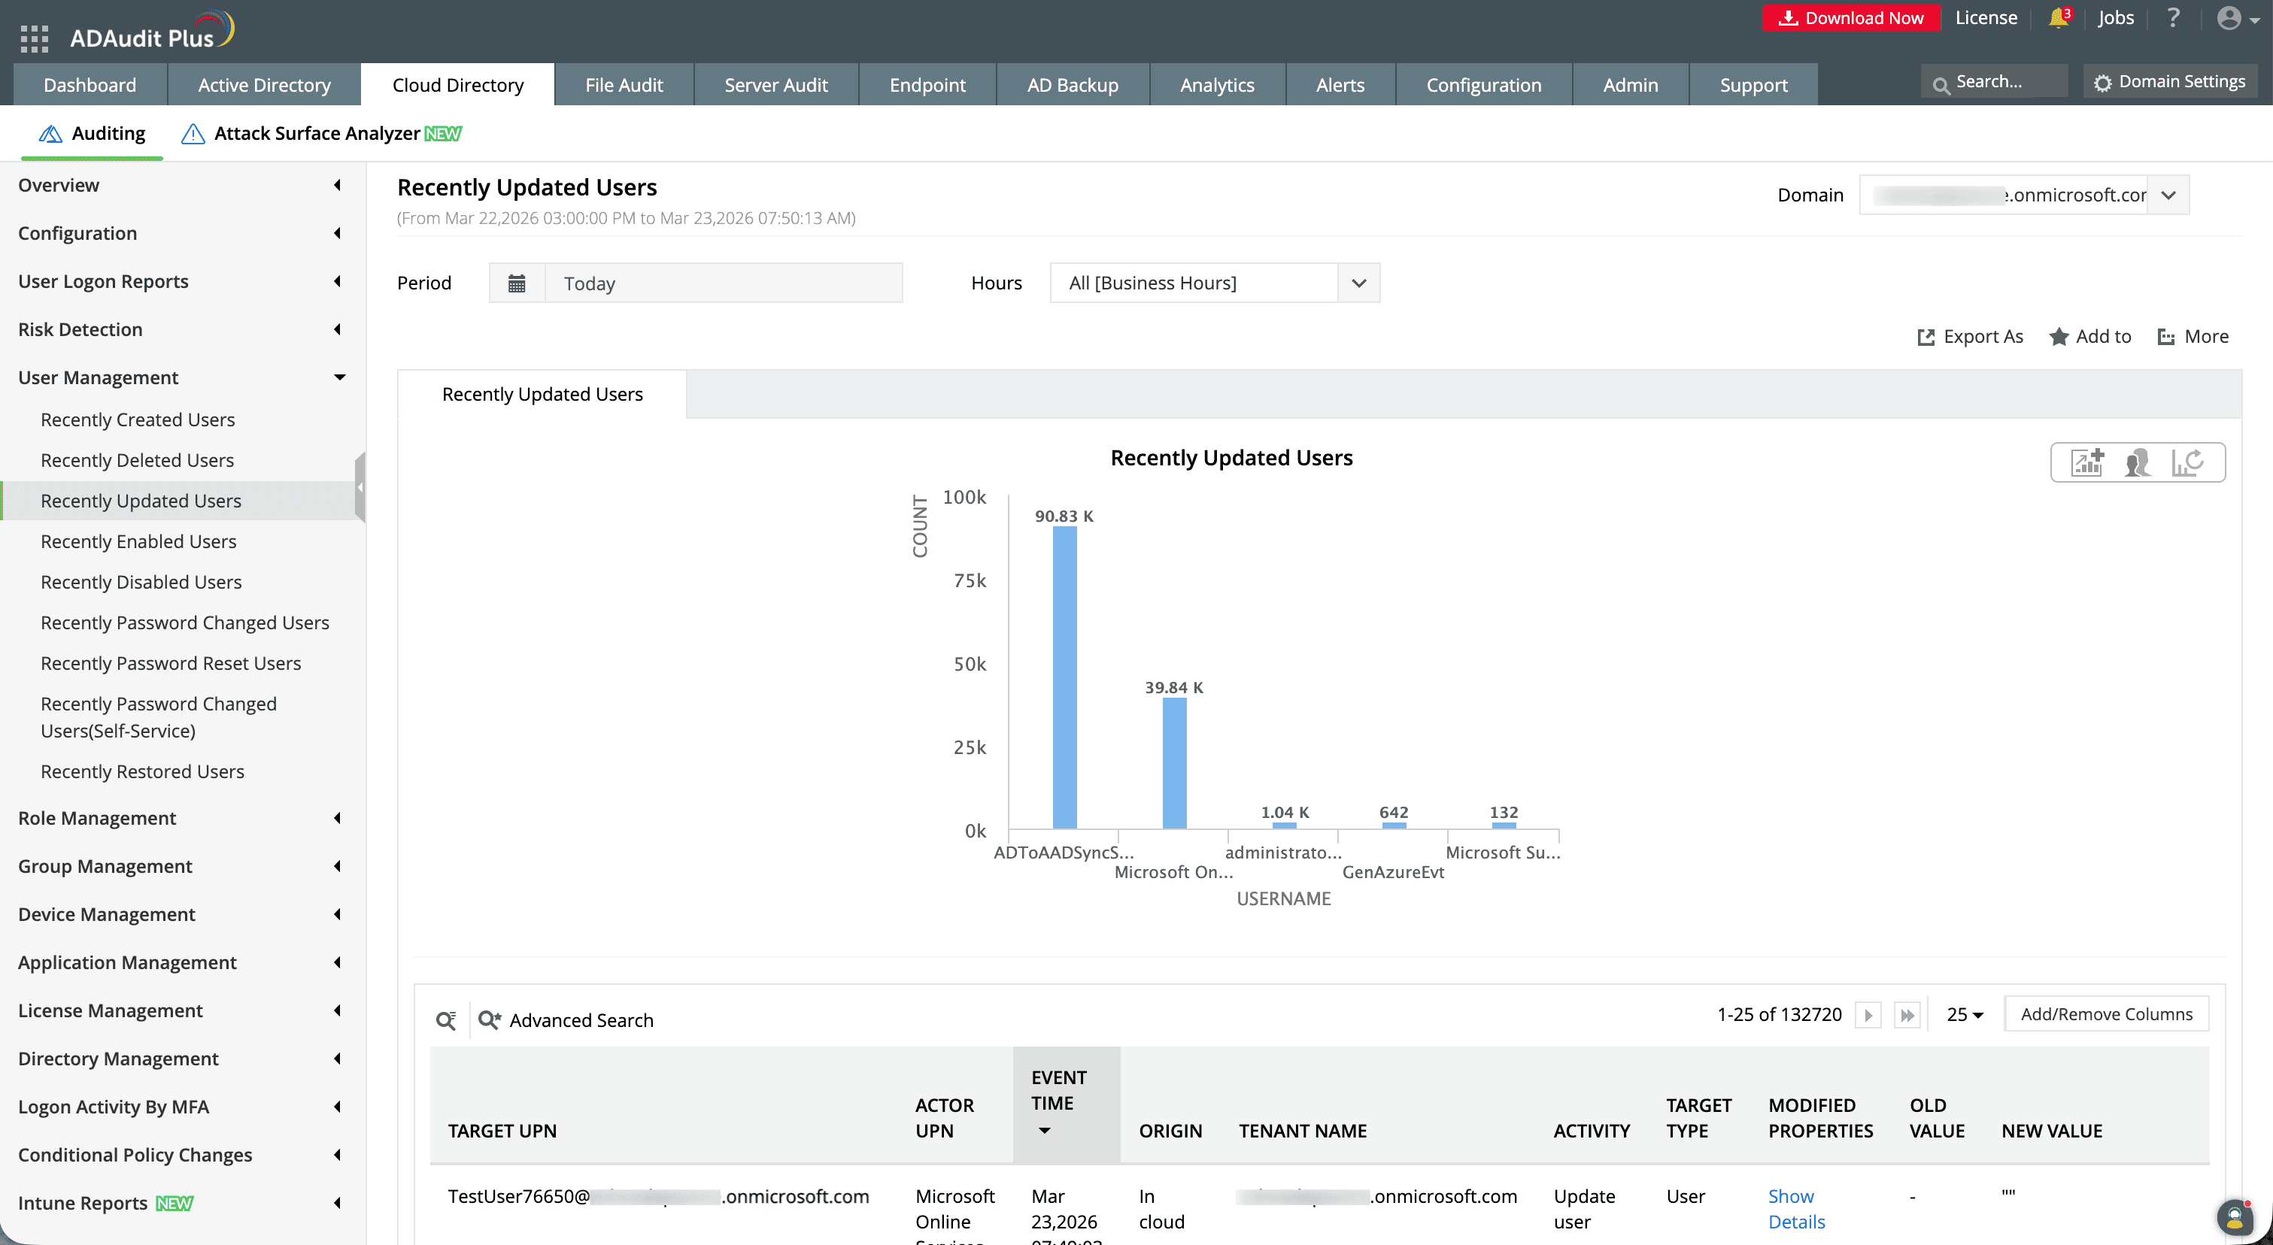2273x1245 pixels.
Task: Expand the Domain dropdown
Action: [2169, 194]
